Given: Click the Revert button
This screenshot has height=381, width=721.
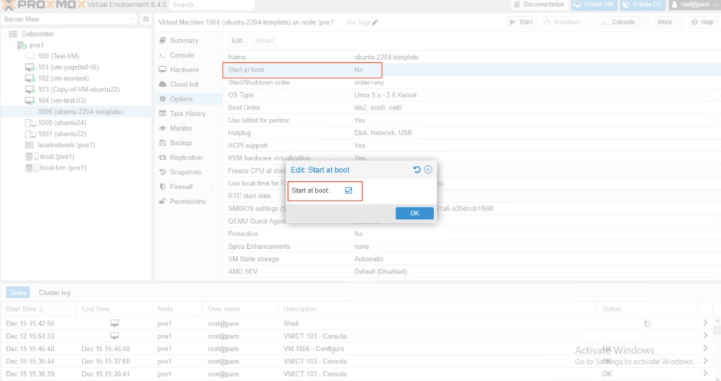Looking at the screenshot, I should [x=264, y=40].
